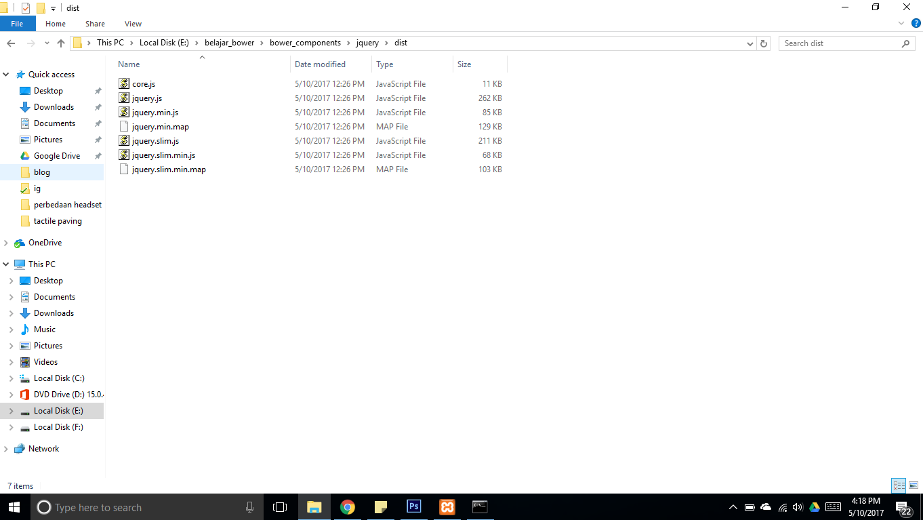Expand Local Disk (C:) in the tree
The image size is (923, 520).
(12, 378)
